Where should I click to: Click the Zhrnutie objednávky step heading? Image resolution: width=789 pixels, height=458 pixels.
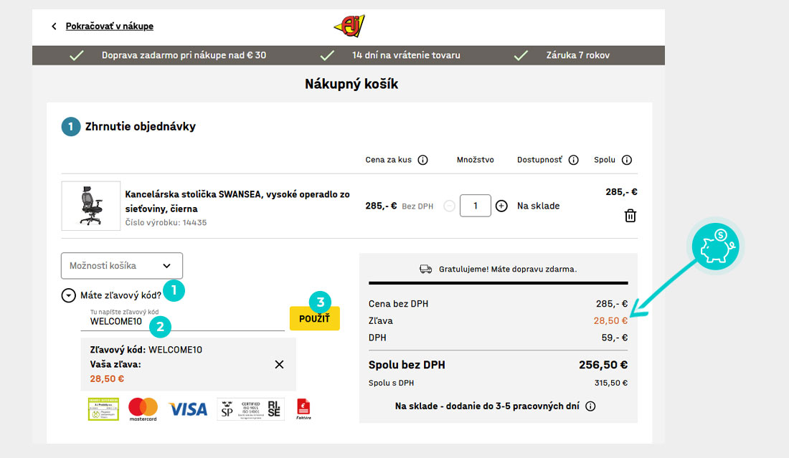pyautogui.click(x=140, y=126)
